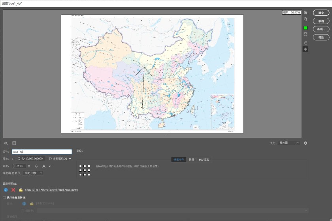Enable 执行坐标系转换 checkbox
Screen dimensions: 332x221
coord(4,197)
